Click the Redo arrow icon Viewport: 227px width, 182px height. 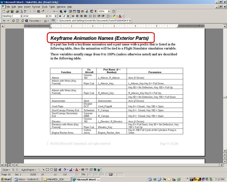point(54,11)
